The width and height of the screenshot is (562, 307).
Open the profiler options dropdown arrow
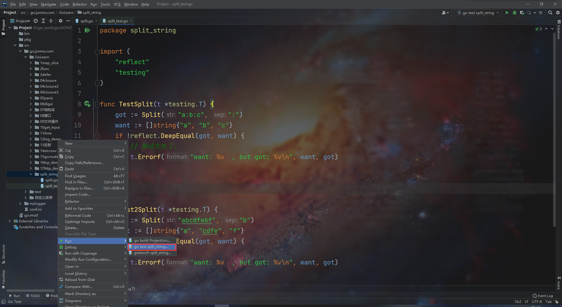pos(535,13)
